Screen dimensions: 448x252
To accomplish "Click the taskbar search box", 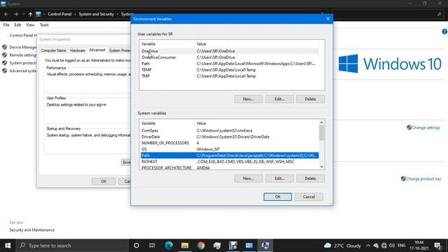I will [x=72, y=246].
